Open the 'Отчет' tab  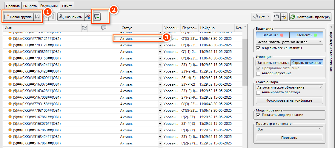click(x=67, y=6)
